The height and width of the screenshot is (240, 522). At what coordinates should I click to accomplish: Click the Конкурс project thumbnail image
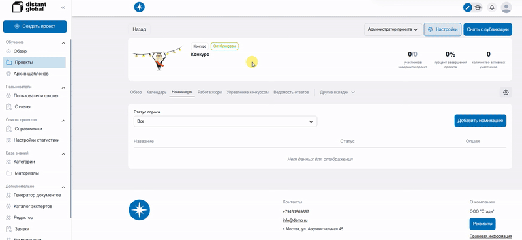click(x=157, y=57)
